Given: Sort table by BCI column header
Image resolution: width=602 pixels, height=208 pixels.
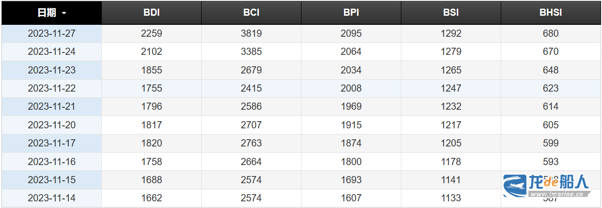Looking at the screenshot, I should [251, 13].
